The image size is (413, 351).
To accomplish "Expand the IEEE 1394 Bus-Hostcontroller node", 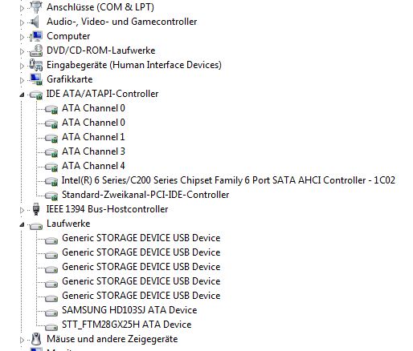I will click(x=22, y=210).
